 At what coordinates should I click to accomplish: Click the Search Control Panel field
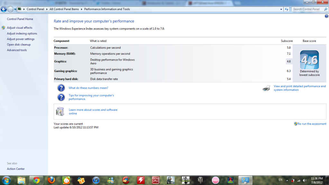(x=307, y=9)
